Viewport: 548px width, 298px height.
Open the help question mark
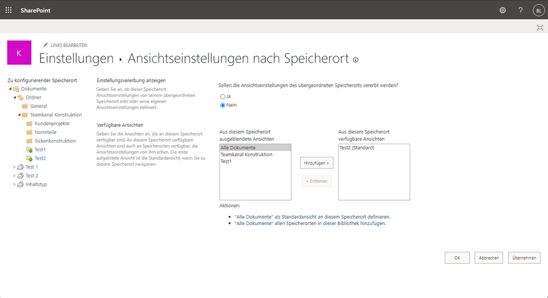pos(521,10)
